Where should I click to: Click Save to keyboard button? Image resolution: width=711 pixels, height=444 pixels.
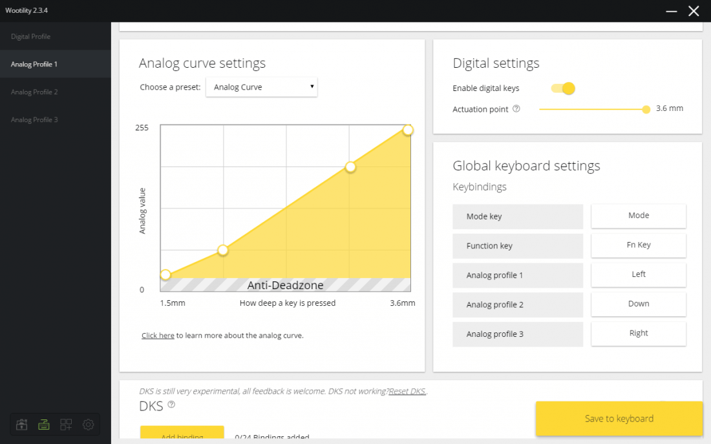click(619, 419)
